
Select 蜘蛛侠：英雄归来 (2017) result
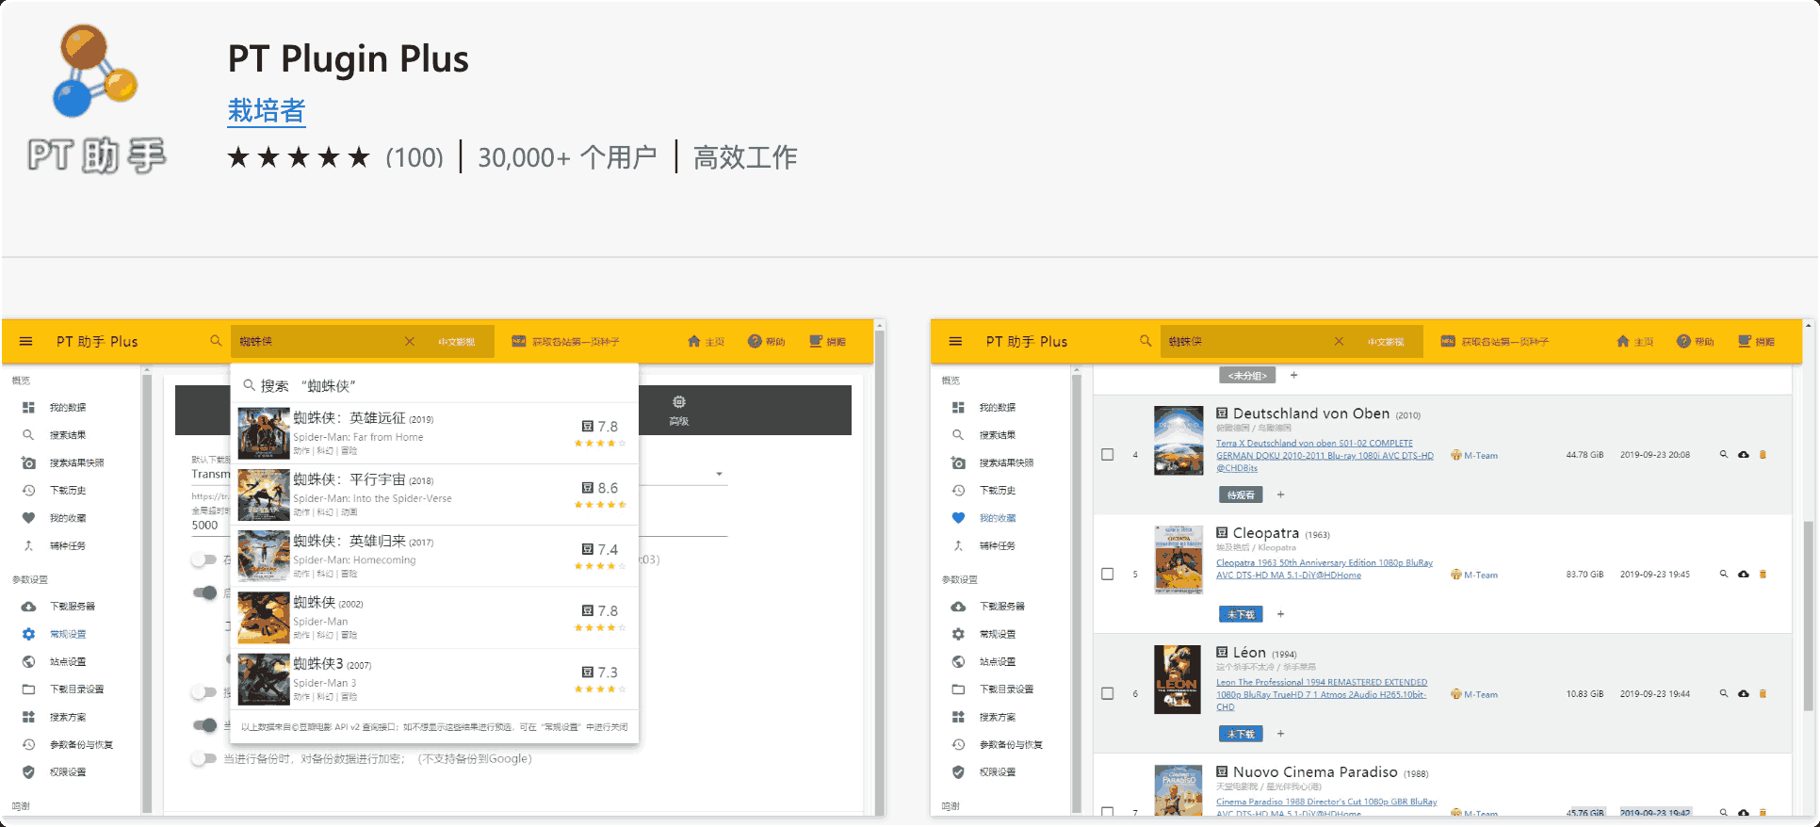pos(434,556)
